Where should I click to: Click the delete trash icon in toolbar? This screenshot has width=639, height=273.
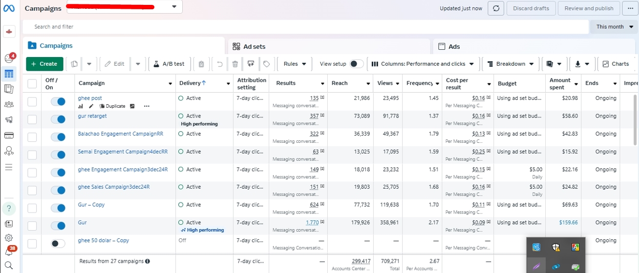pos(235,64)
